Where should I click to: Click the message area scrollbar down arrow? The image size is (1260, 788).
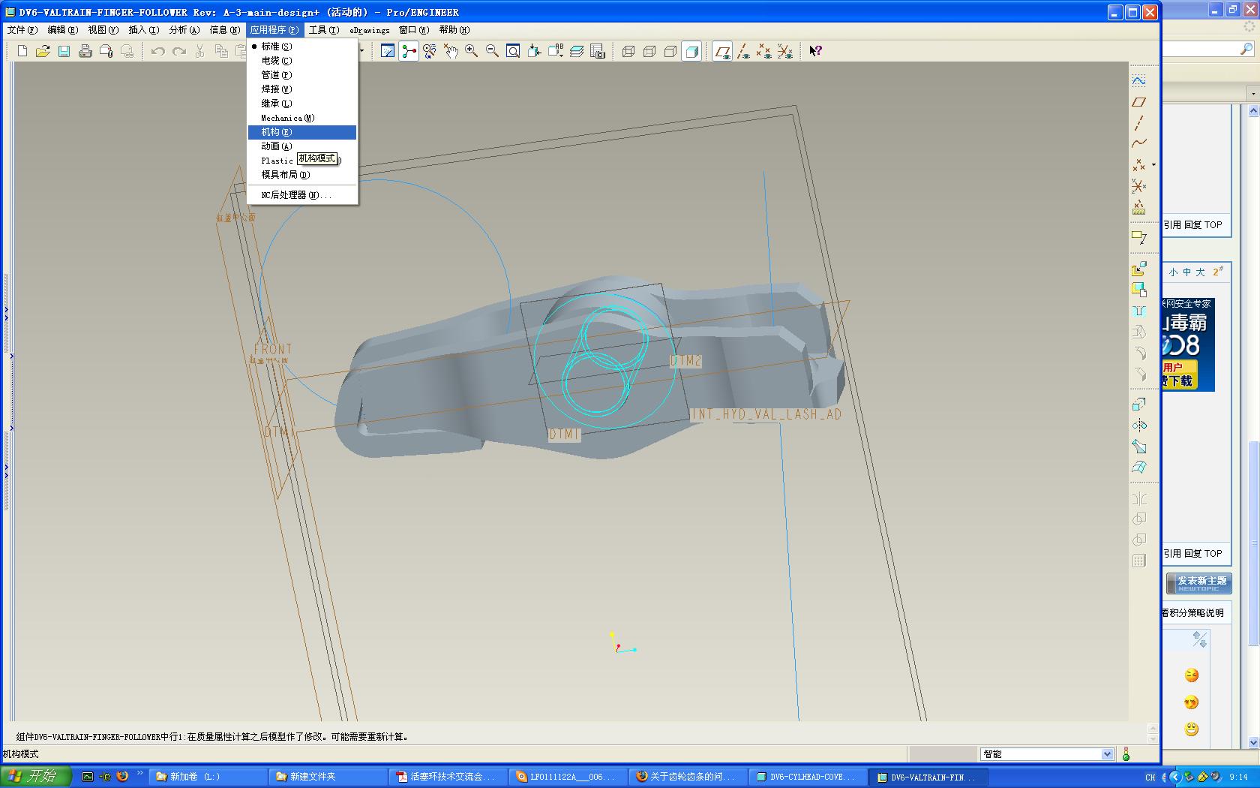(x=1153, y=739)
